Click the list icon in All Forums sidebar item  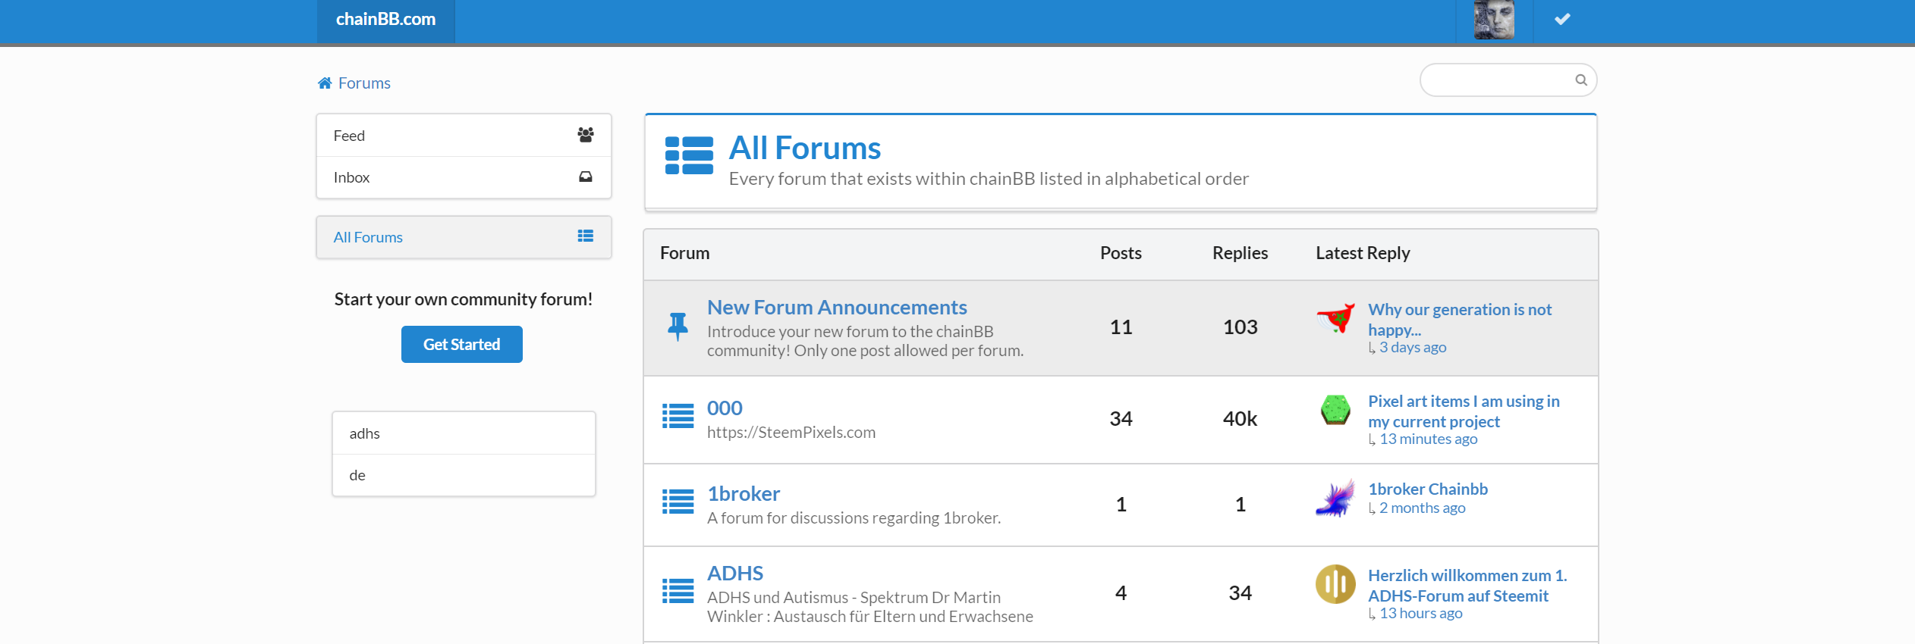pos(585,236)
